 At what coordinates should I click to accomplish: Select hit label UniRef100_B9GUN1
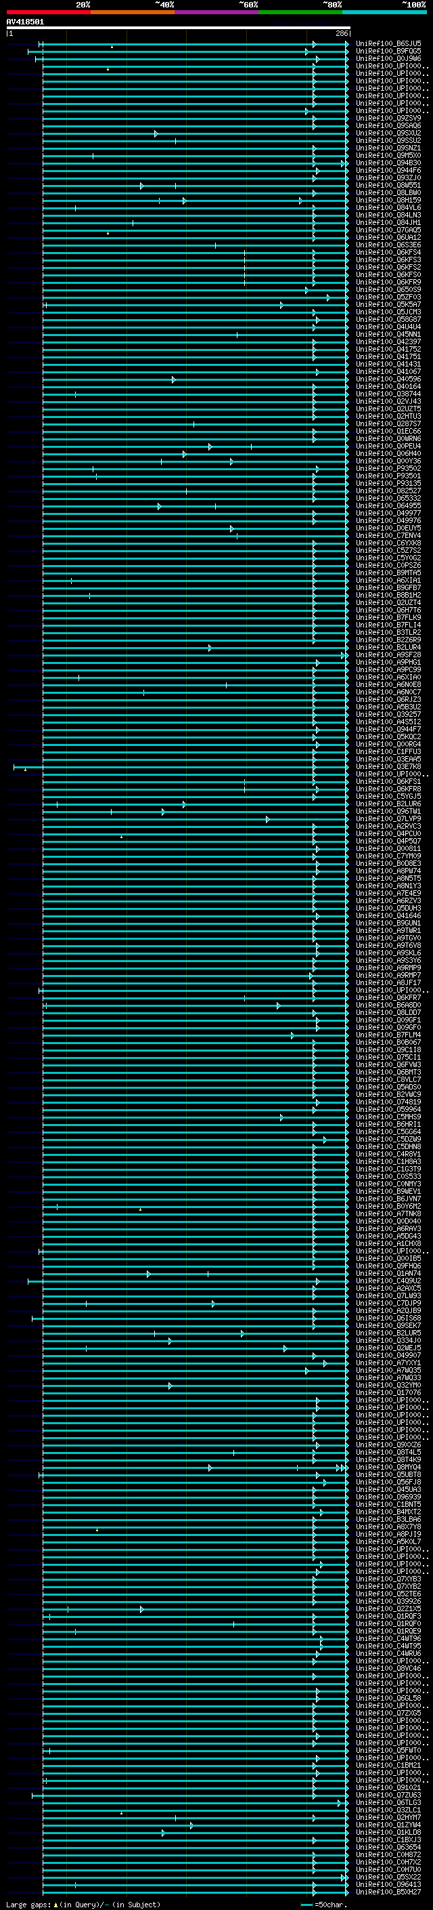(388, 923)
